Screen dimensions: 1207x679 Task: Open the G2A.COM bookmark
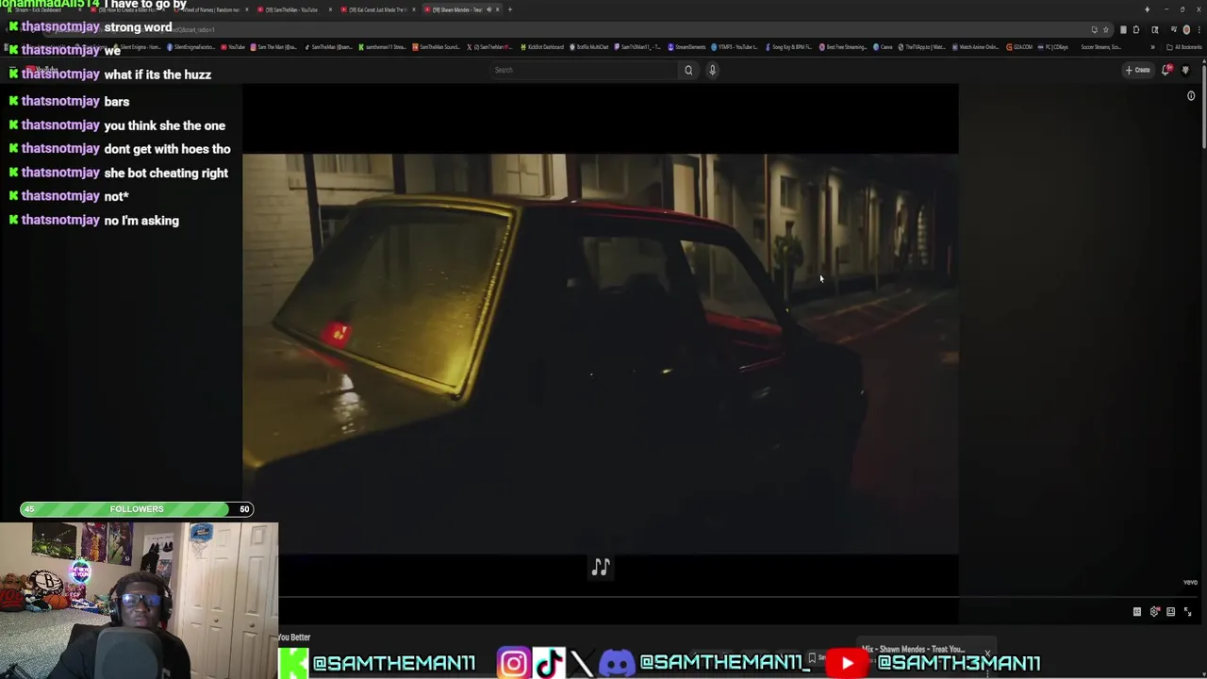click(x=1020, y=47)
